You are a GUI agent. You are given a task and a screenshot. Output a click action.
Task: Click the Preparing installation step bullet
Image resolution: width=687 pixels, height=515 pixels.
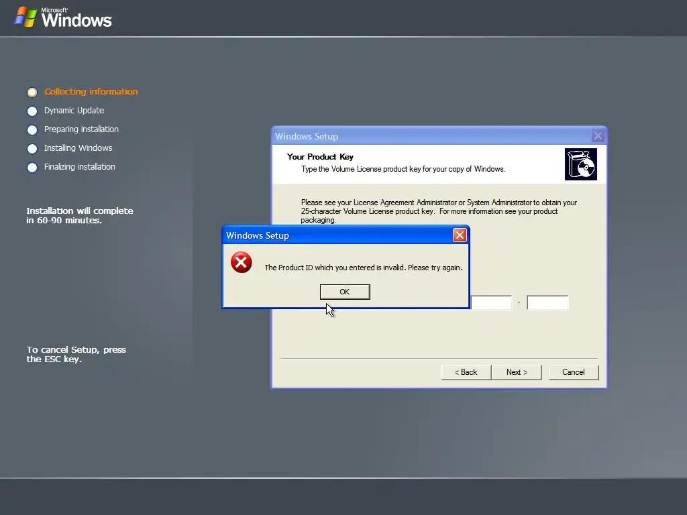point(32,129)
